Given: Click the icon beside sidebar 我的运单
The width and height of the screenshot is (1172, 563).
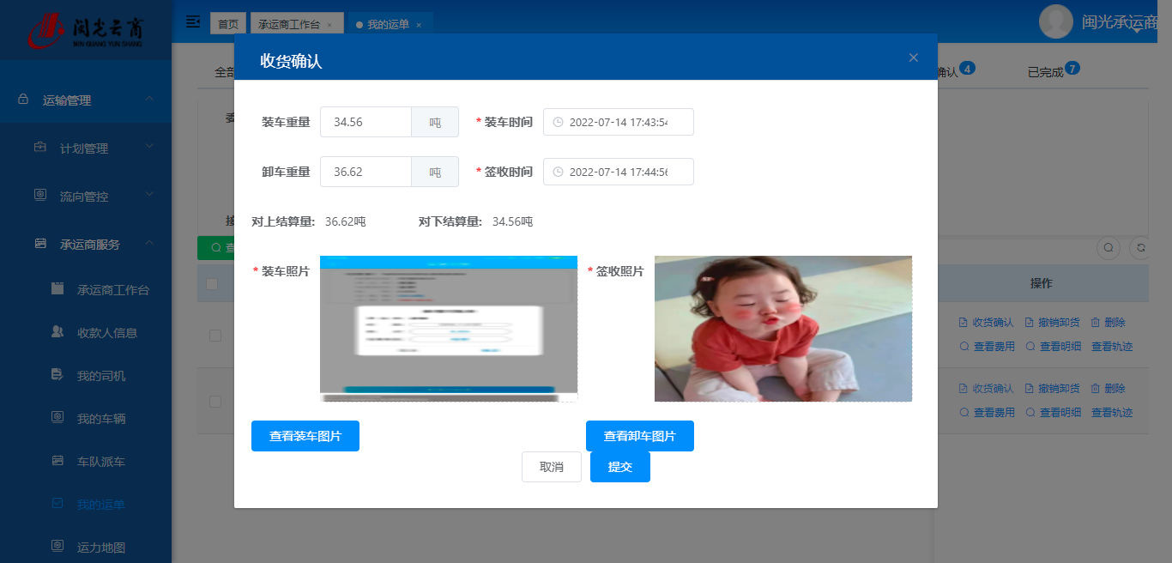Looking at the screenshot, I should tap(57, 503).
